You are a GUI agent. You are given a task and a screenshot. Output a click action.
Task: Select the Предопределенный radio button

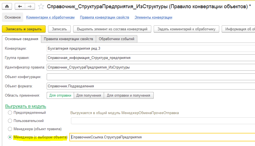pyautogui.click(x=10, y=112)
